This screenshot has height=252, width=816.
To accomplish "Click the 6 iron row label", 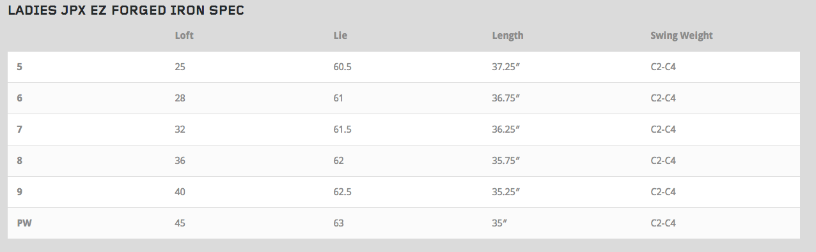I will pos(19,98).
